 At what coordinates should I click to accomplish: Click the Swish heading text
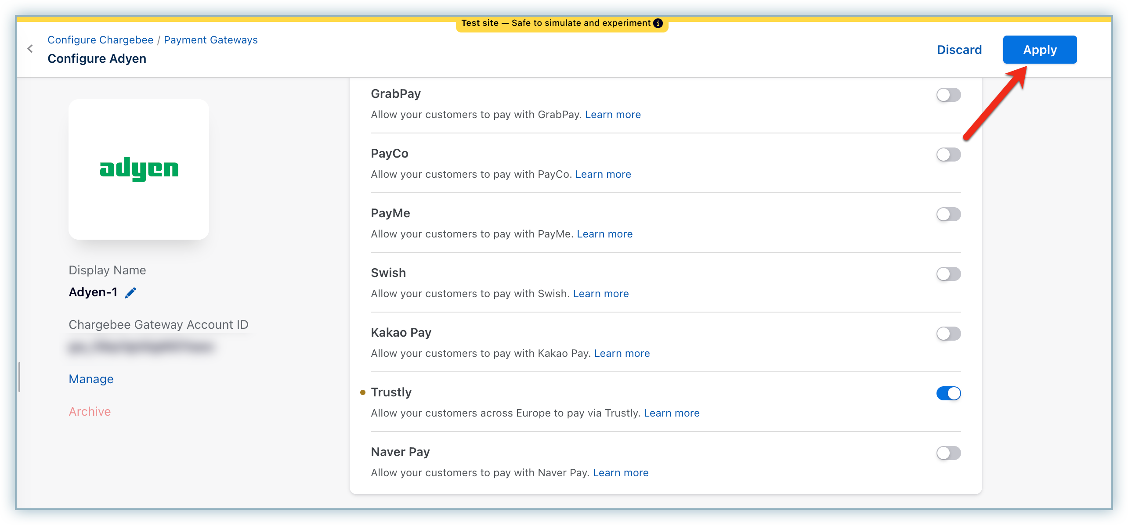(x=388, y=273)
